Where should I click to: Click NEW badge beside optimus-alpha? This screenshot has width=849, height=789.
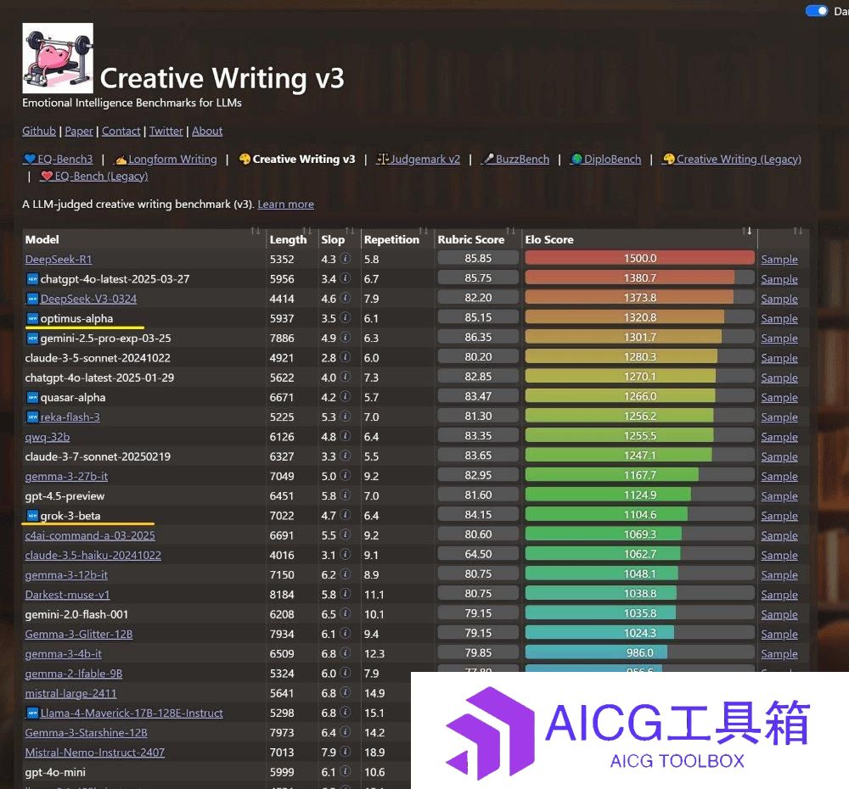coord(32,318)
